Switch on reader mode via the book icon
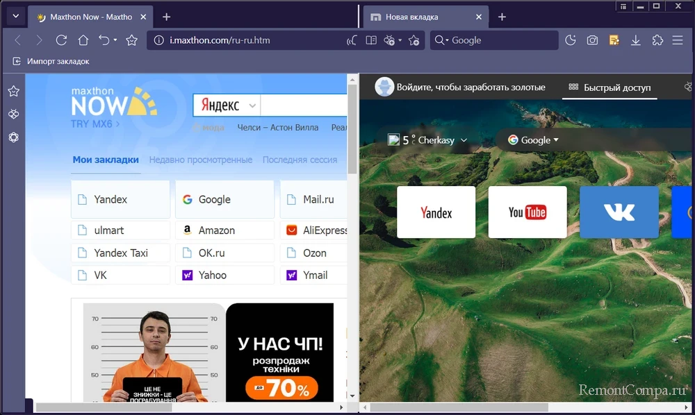Viewport: 695px width, 415px height. point(371,40)
